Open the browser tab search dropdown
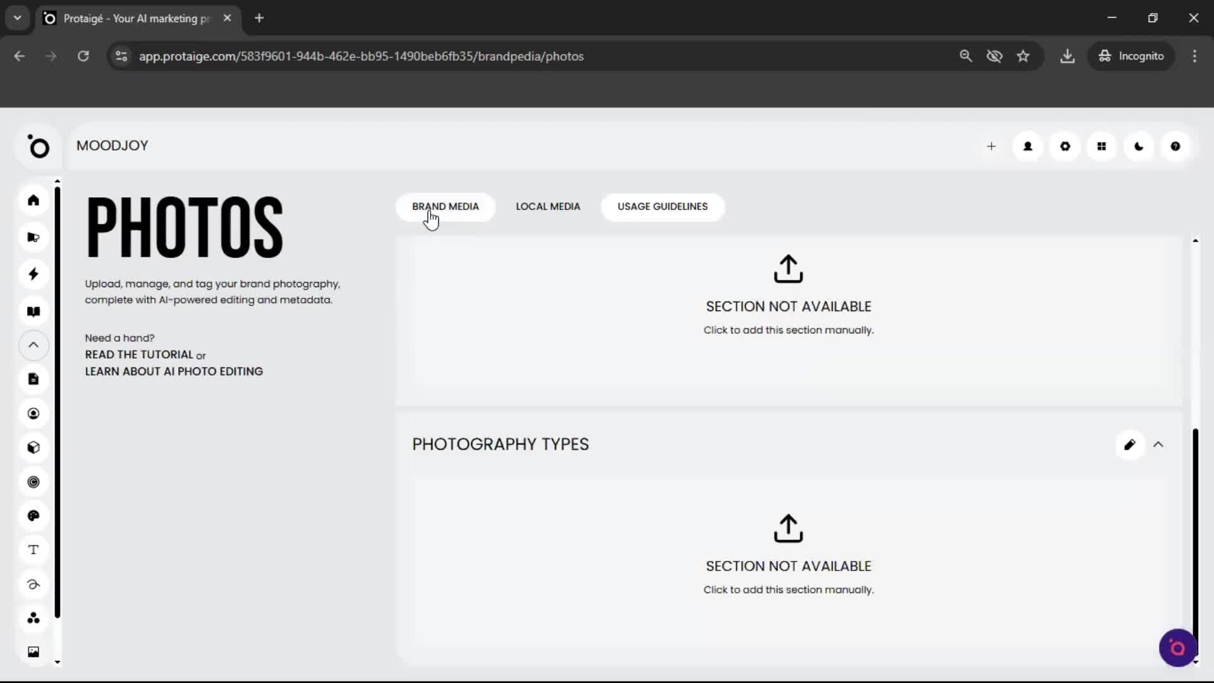1214x683 pixels. (17, 18)
